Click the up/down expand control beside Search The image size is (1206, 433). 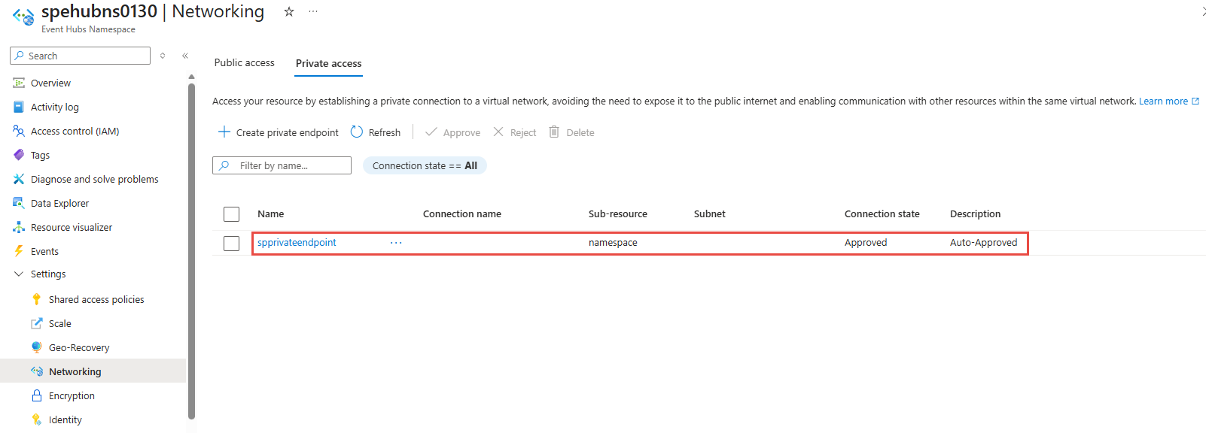coord(163,56)
